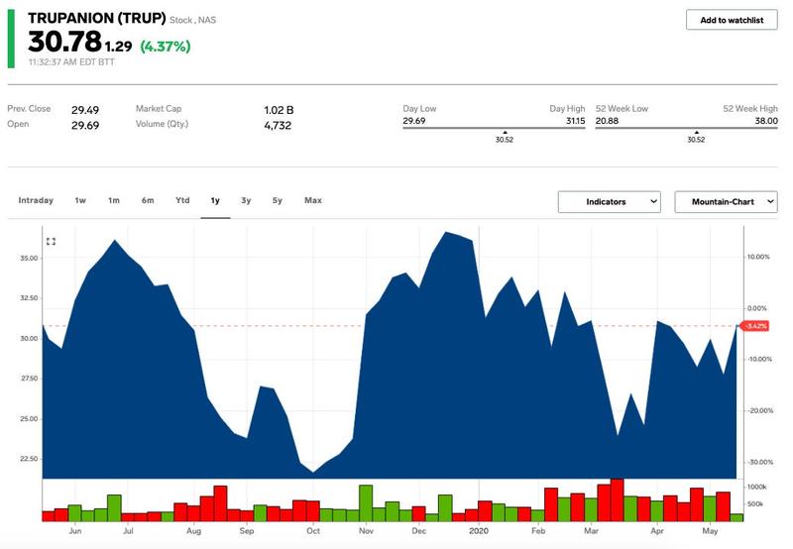Click the fullscreen expand chart icon

51,242
